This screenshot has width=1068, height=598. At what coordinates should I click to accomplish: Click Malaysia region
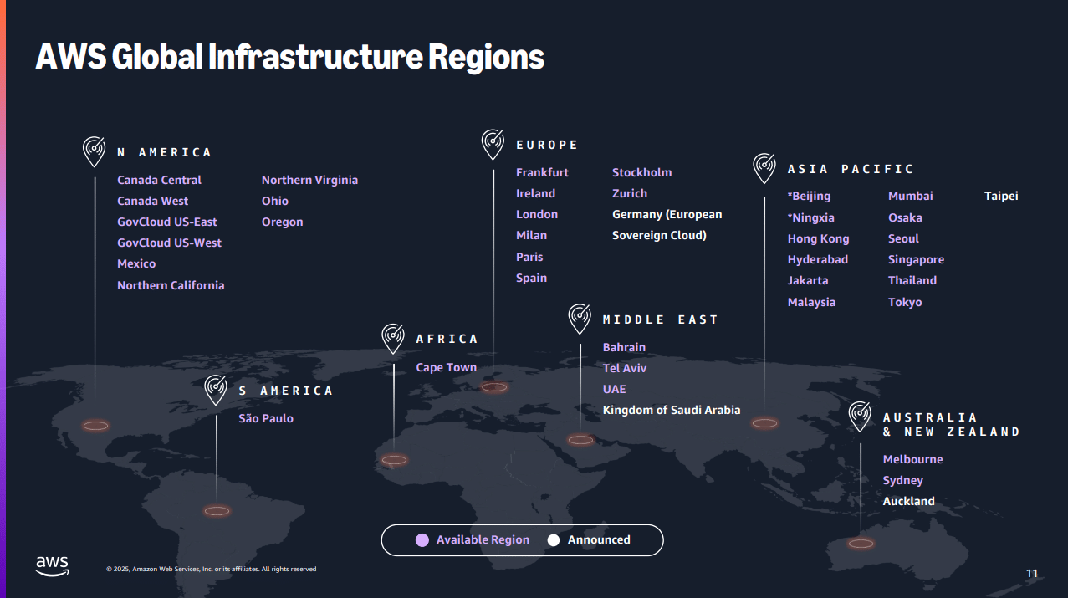[811, 302]
